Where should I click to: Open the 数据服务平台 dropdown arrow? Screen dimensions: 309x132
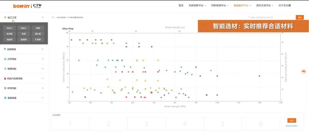click(x=250, y=6)
